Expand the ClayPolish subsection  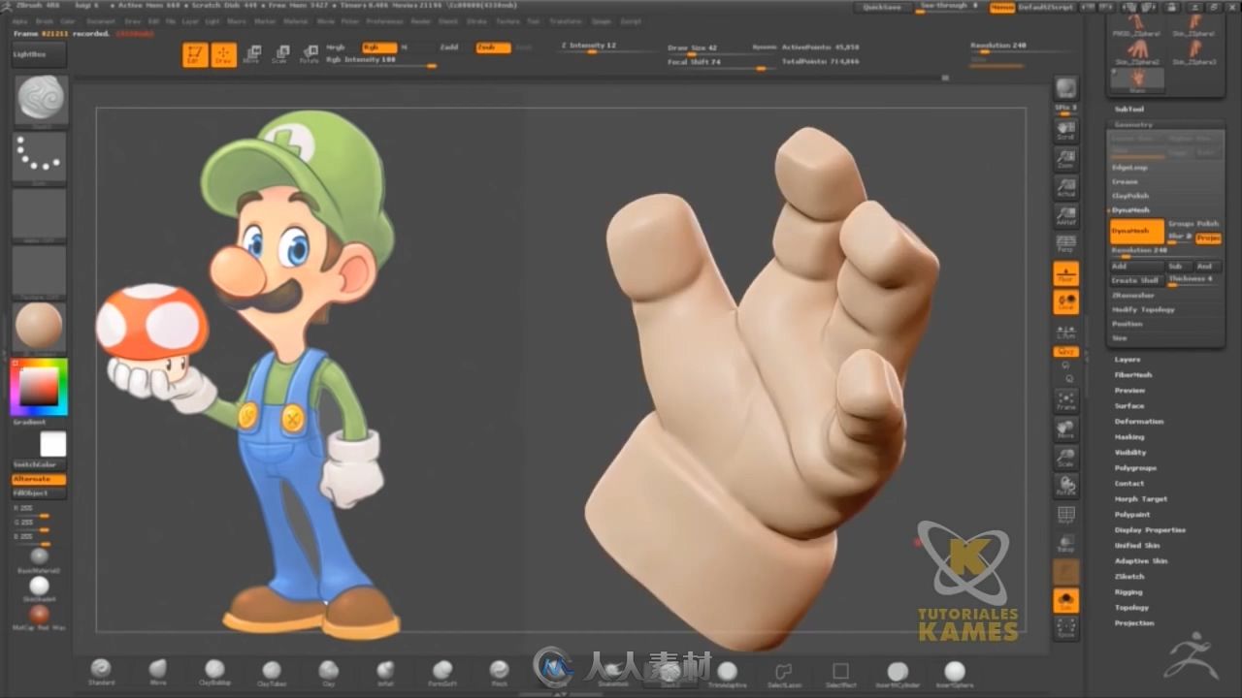click(x=1129, y=196)
